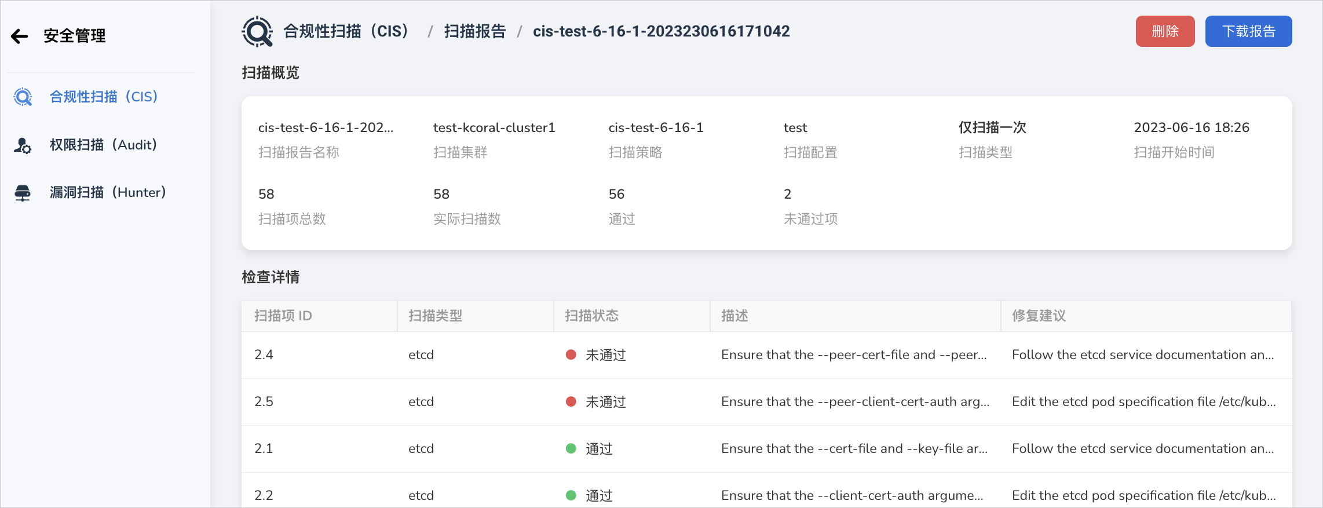The width and height of the screenshot is (1323, 508).
Task: Click the back arrow beside 安全管理
Action: click(20, 36)
